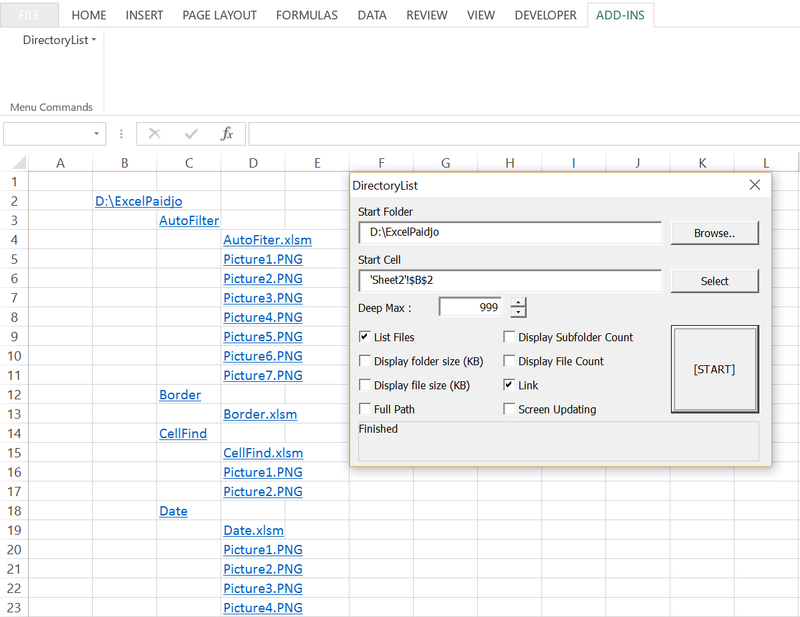Open the DATA ribbon tab
Image resolution: width=800 pixels, height=617 pixels.
(372, 15)
